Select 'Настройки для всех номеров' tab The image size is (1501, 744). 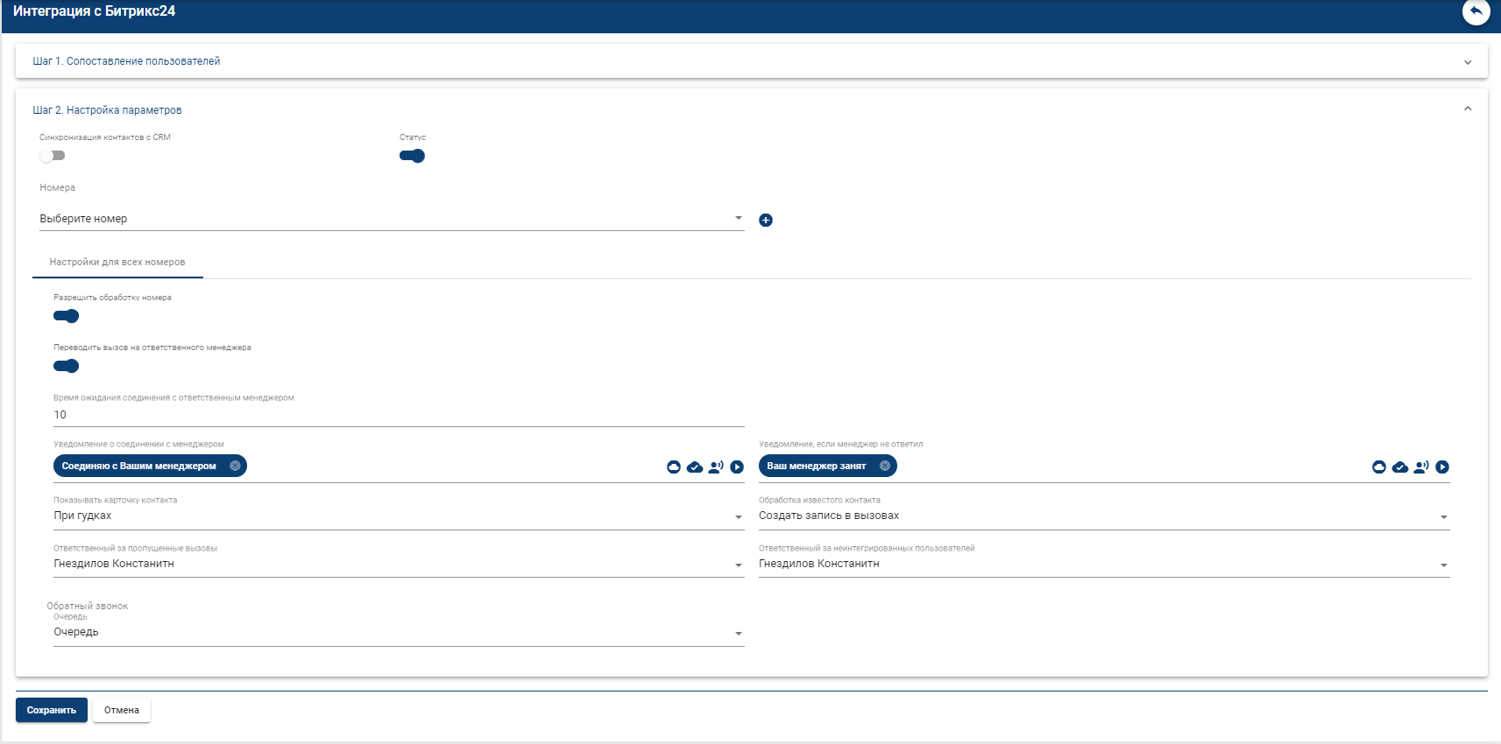coord(117,263)
